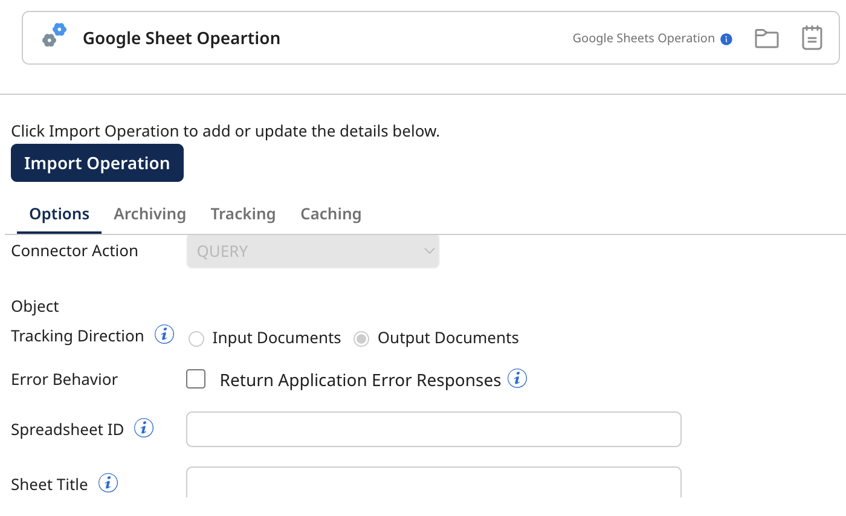
Task: Open the Connector Action QUERY dropdown
Action: [312, 251]
